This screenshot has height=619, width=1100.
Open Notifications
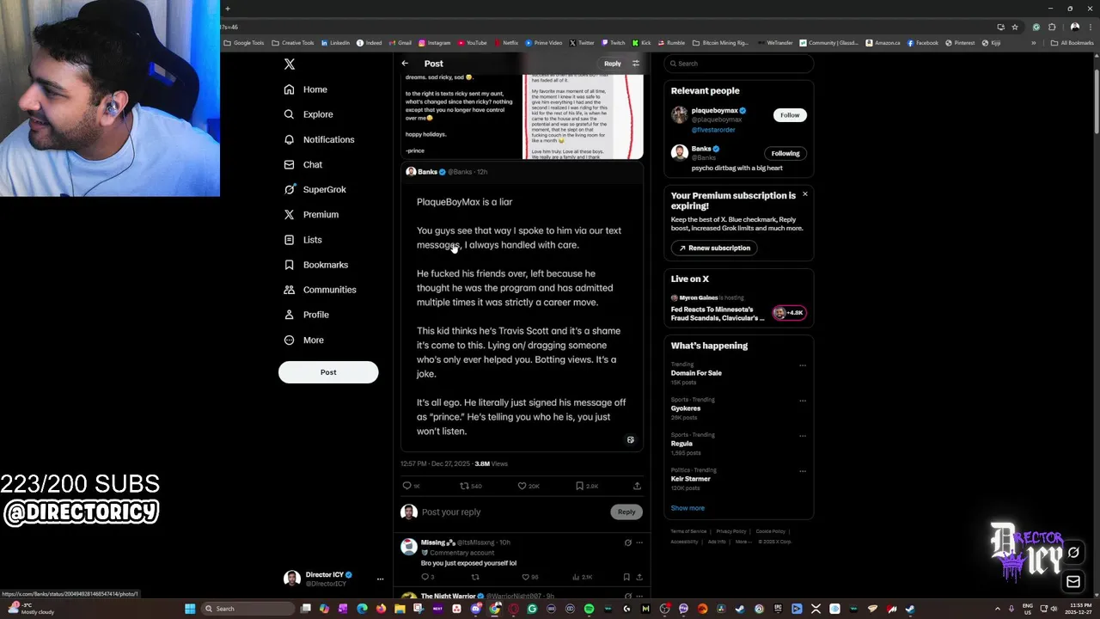click(x=319, y=139)
